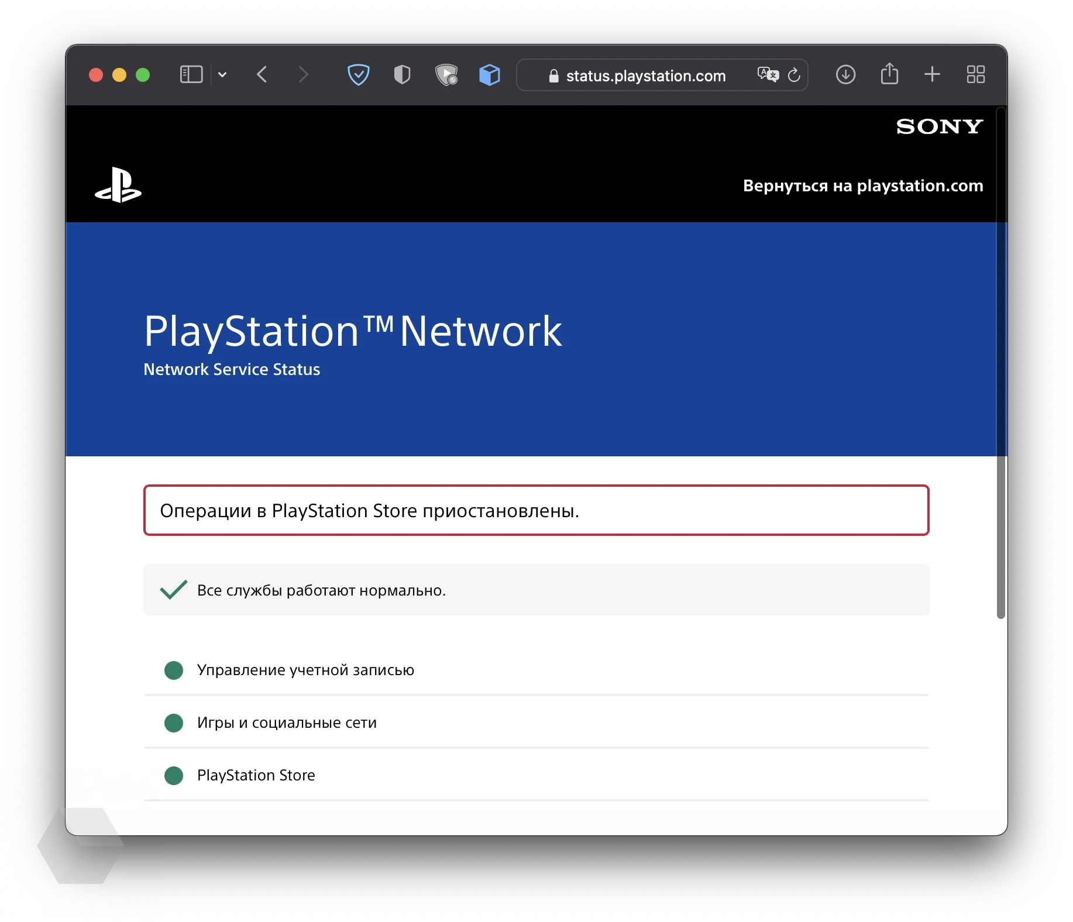Expand the Игры и социальные сети row
Image resolution: width=1073 pixels, height=922 pixels.
(x=536, y=723)
